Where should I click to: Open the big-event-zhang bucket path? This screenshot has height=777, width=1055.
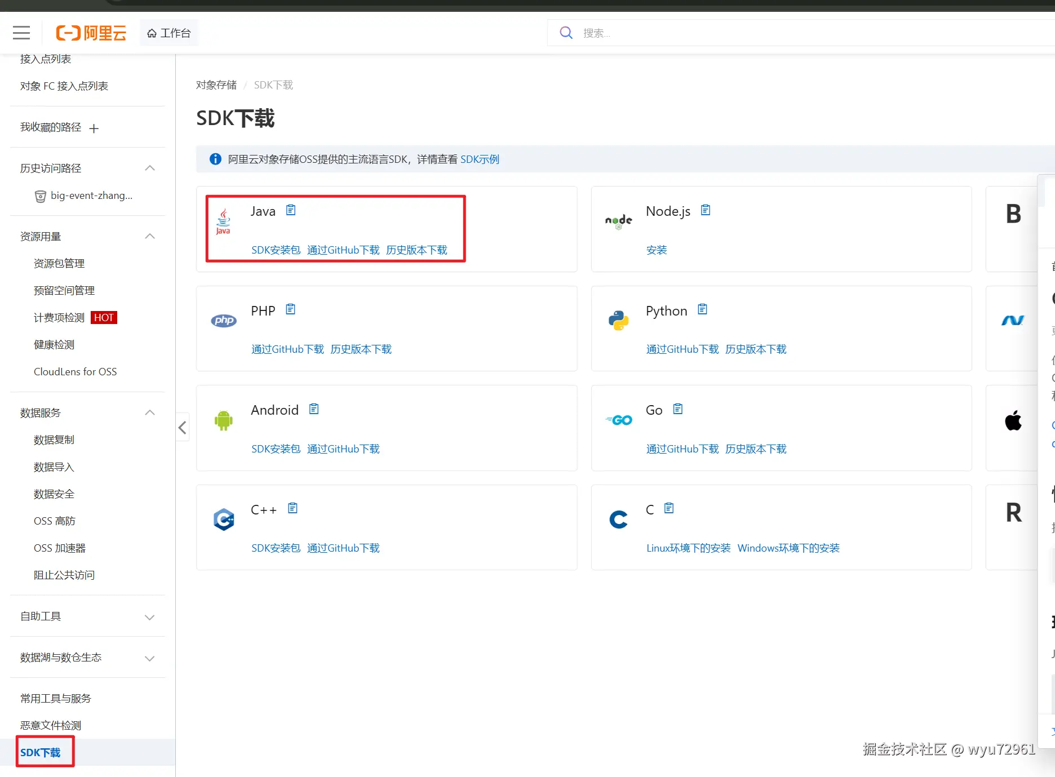(84, 196)
